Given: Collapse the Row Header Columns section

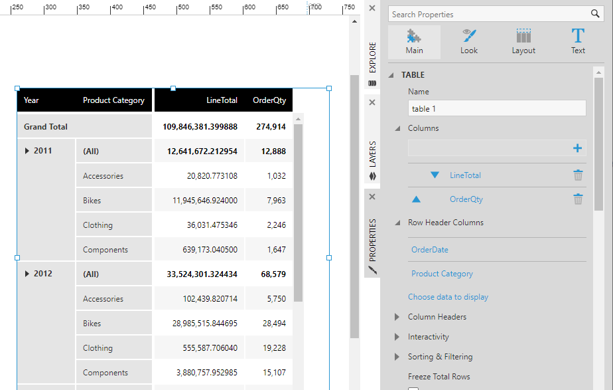Looking at the screenshot, I should point(397,223).
